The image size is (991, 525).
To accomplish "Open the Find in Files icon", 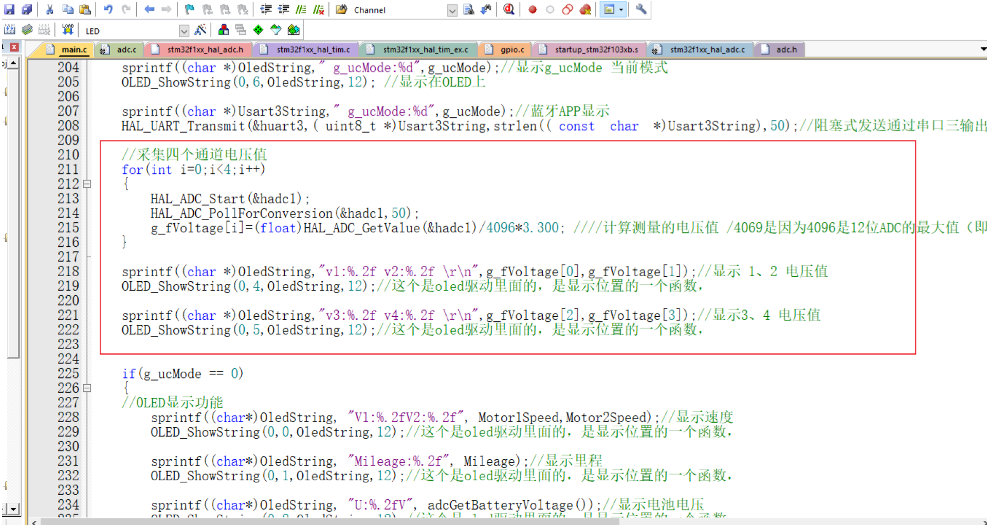I will tap(341, 9).
